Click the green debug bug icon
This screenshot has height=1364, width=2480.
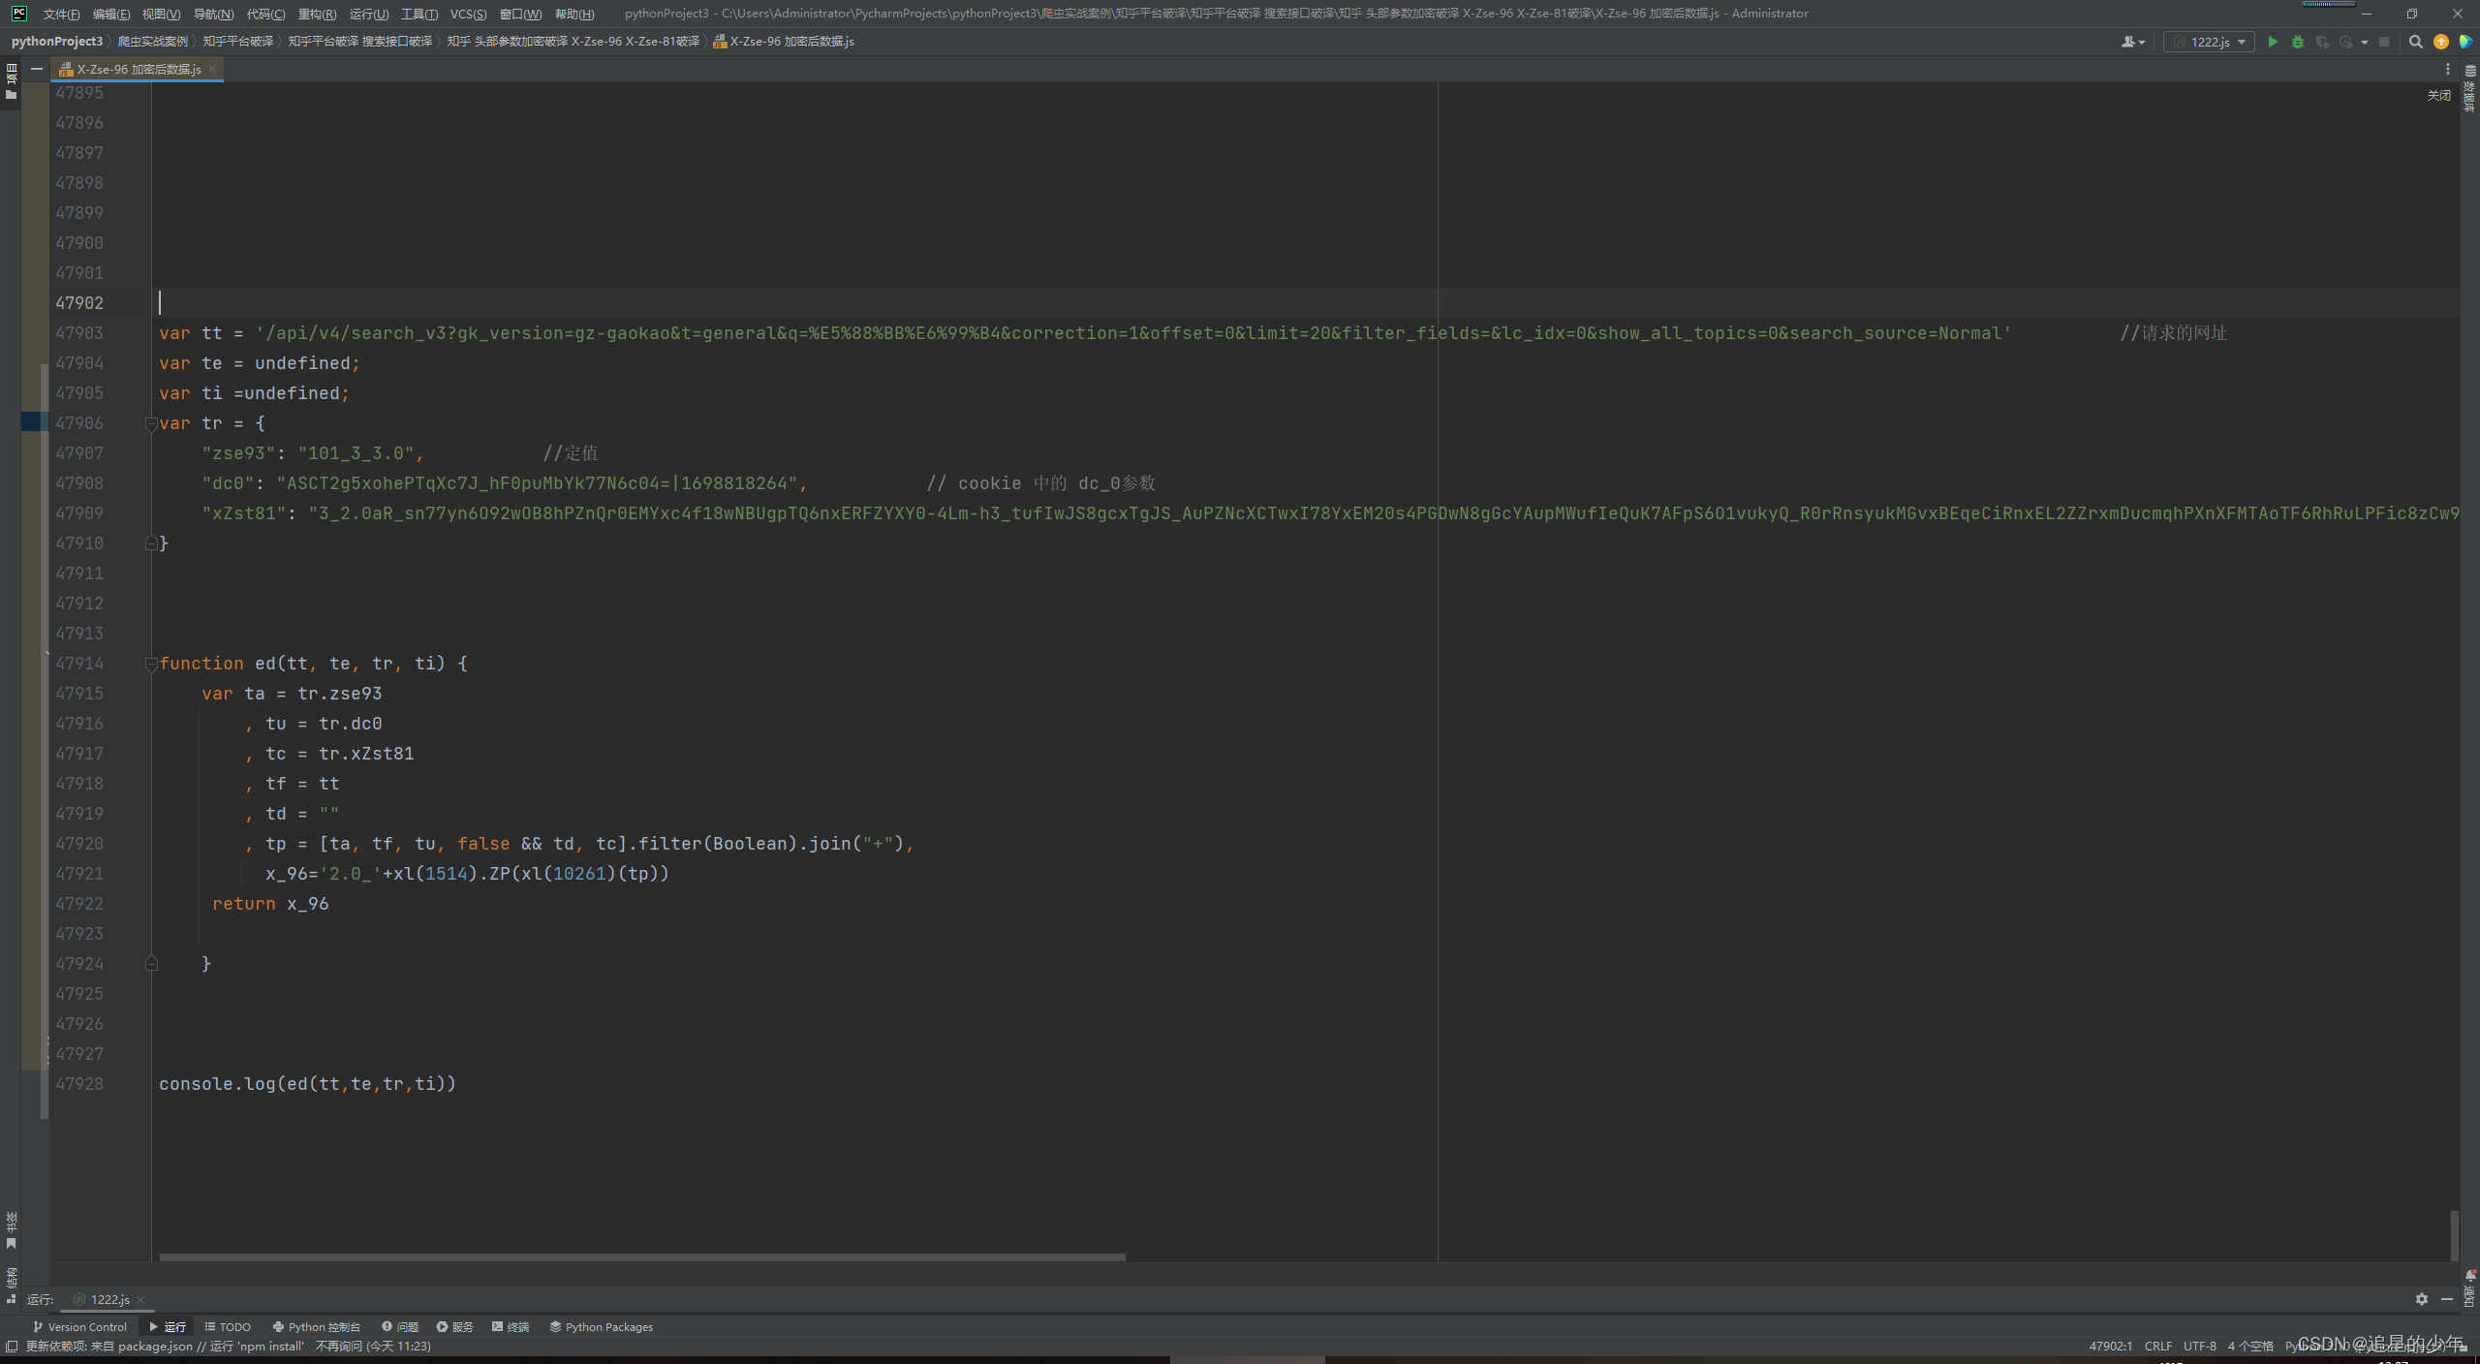(2298, 42)
